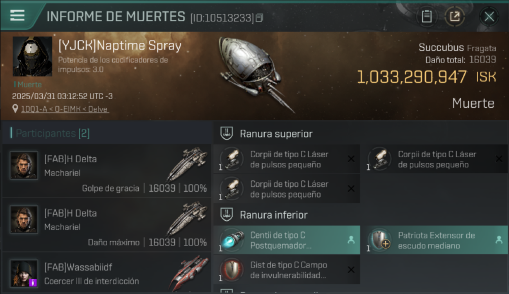Select H Delta's Golpe de gracia entry
This screenshot has height=294, width=509.
106,171
